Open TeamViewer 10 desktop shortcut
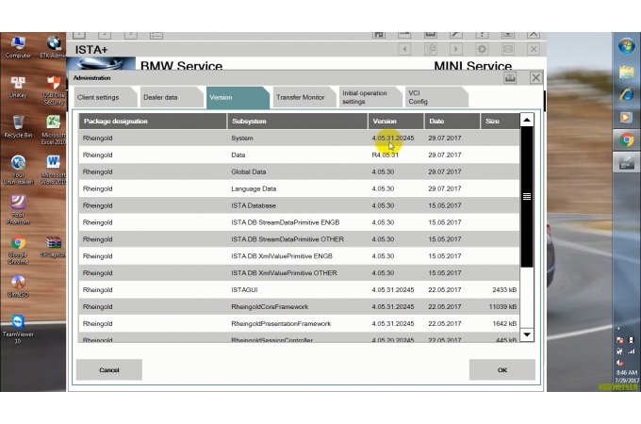This screenshot has width=641, height=424. 18,329
